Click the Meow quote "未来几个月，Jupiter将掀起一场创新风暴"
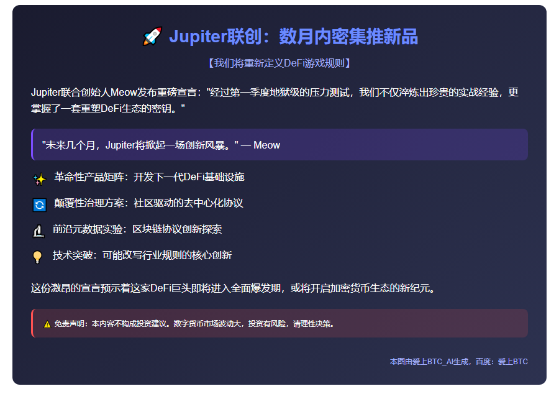559x404 pixels. tap(161, 145)
